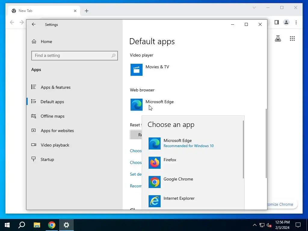
Task: Click the Movies & TV app icon
Action: pyautogui.click(x=137, y=70)
